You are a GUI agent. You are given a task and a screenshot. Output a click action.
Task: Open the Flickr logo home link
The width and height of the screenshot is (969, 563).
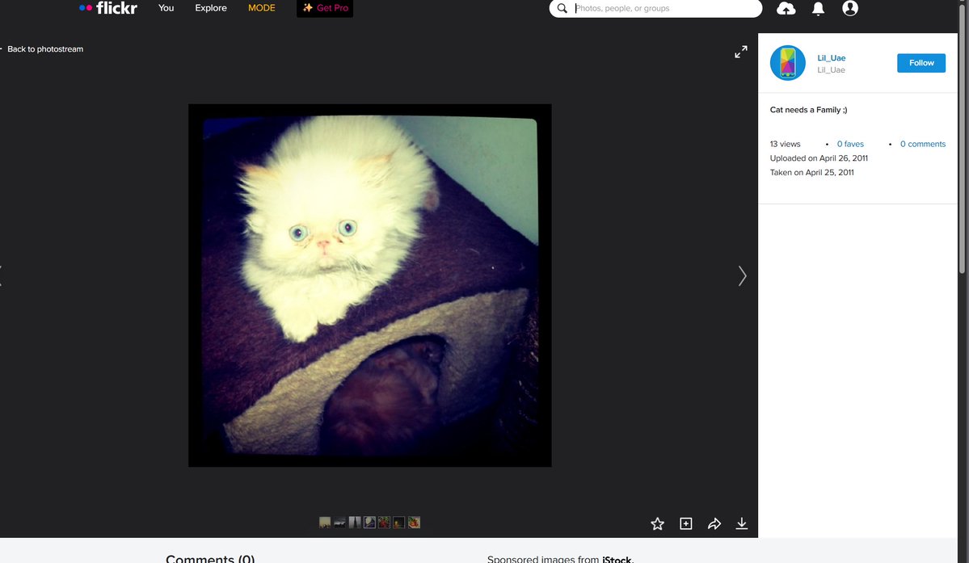coord(108,8)
